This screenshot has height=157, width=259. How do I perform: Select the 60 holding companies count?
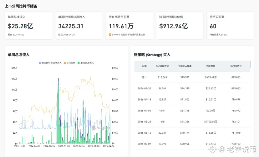[x=213, y=26]
